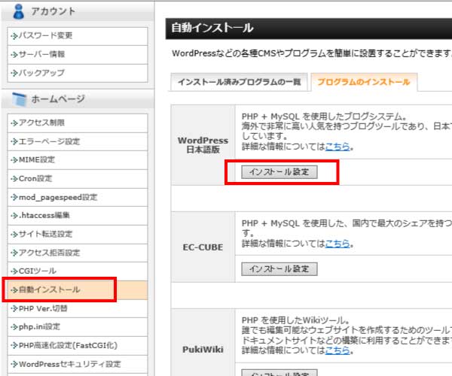Open サイト転送設定
Screen dimensions: 452x376
coord(78,235)
